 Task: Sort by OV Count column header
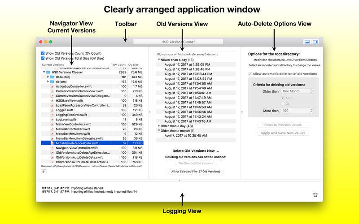click(119, 65)
